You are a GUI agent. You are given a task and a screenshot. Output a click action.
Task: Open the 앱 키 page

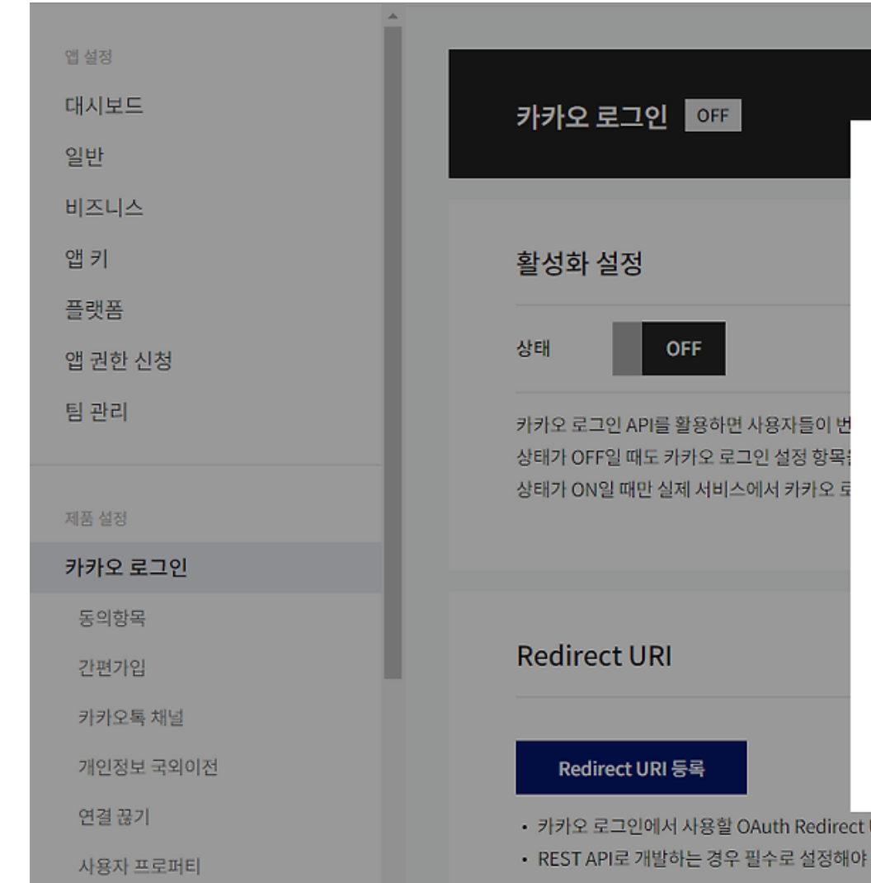pyautogui.click(x=86, y=258)
